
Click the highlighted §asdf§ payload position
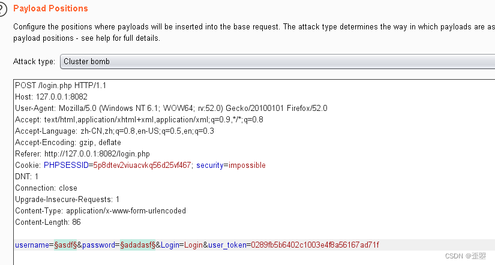[65, 245]
